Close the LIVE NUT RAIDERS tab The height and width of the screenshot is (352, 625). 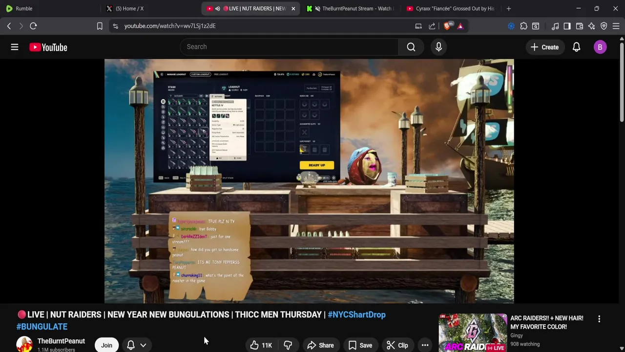pyautogui.click(x=293, y=8)
